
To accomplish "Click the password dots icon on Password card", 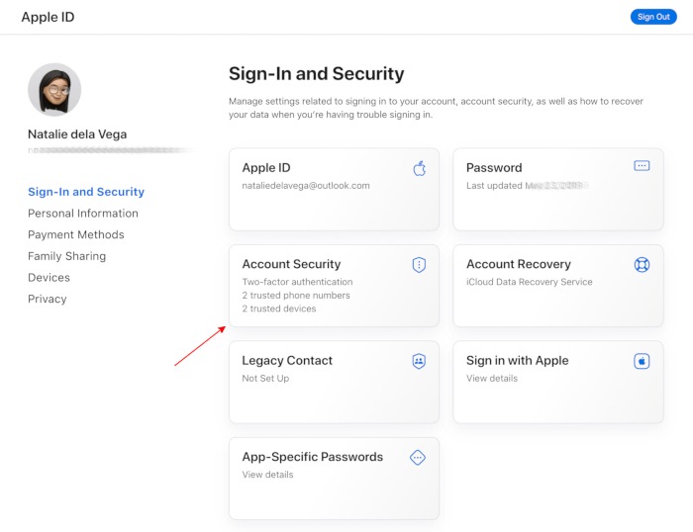I will [x=642, y=166].
